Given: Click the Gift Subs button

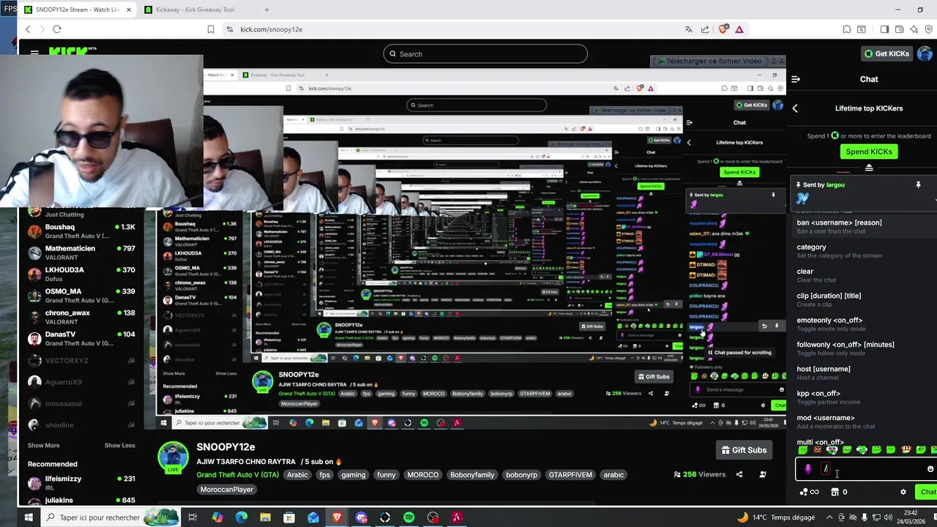Looking at the screenshot, I should click(x=744, y=450).
